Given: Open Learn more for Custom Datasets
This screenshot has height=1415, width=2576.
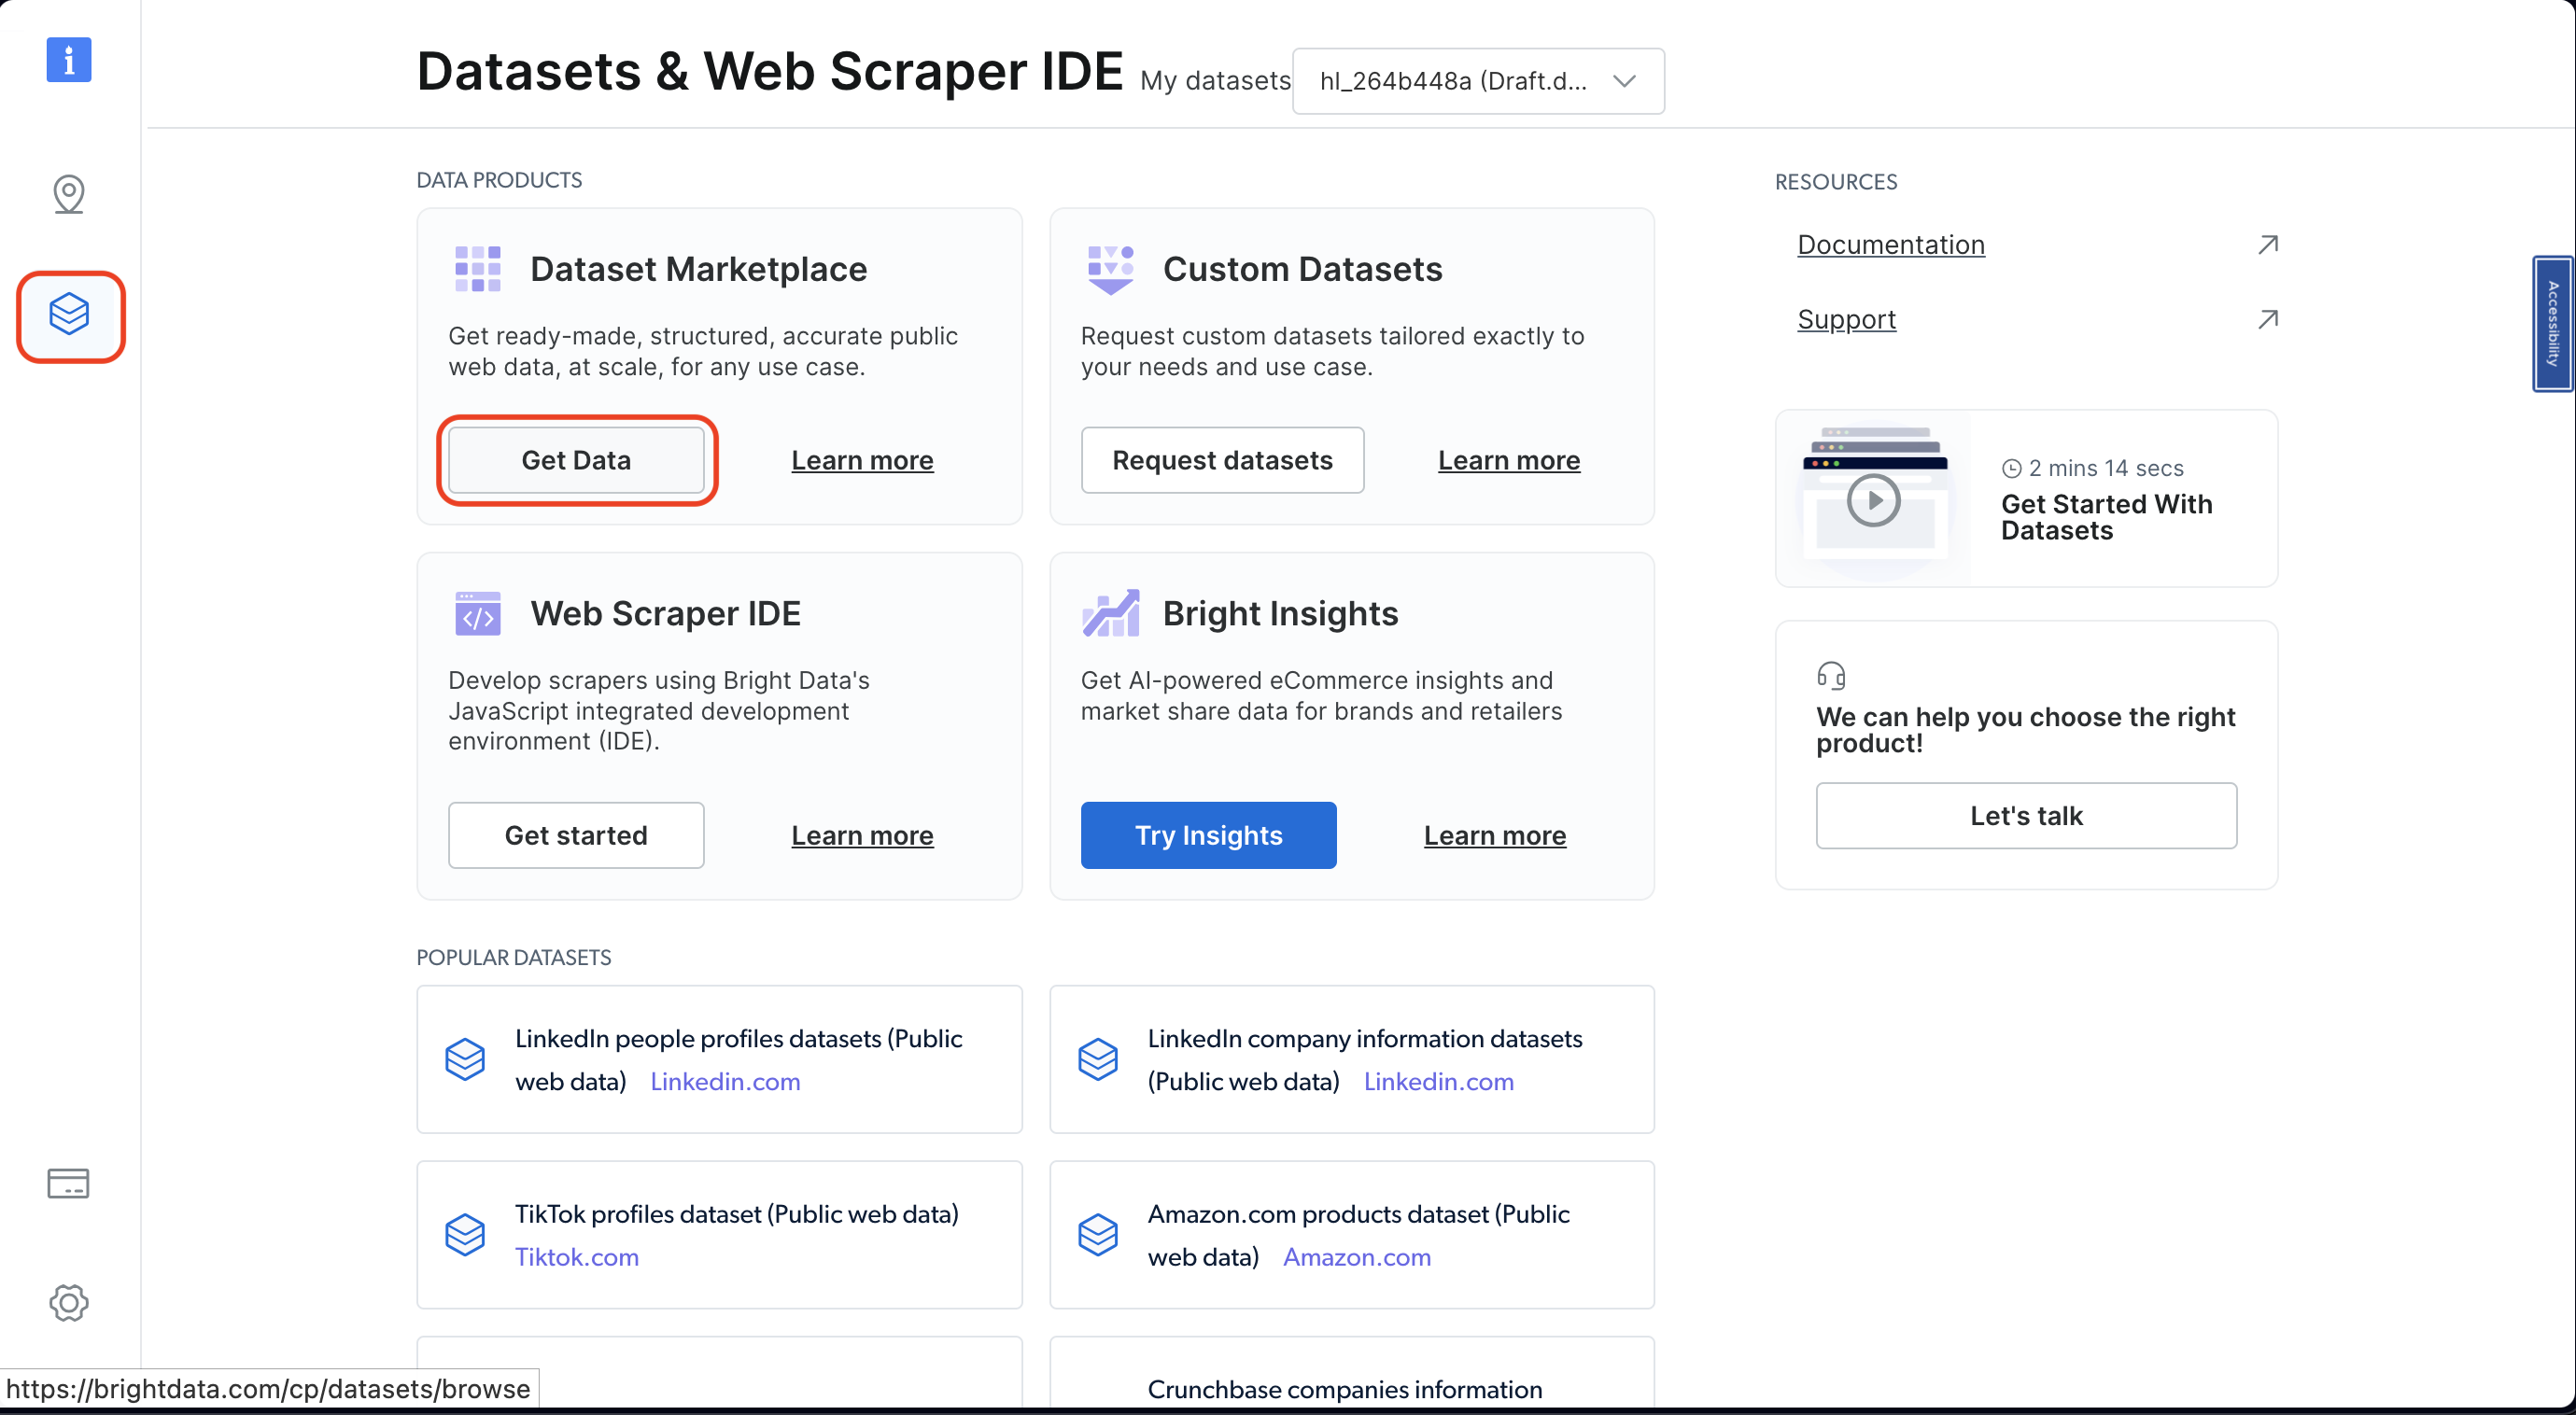Looking at the screenshot, I should [1508, 460].
